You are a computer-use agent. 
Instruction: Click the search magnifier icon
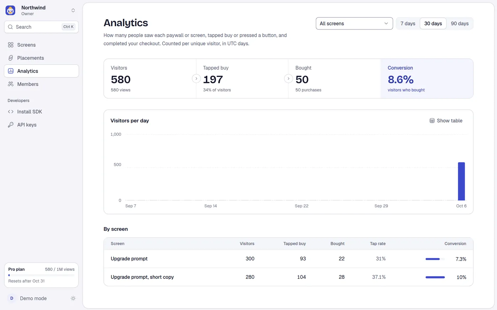coord(10,27)
